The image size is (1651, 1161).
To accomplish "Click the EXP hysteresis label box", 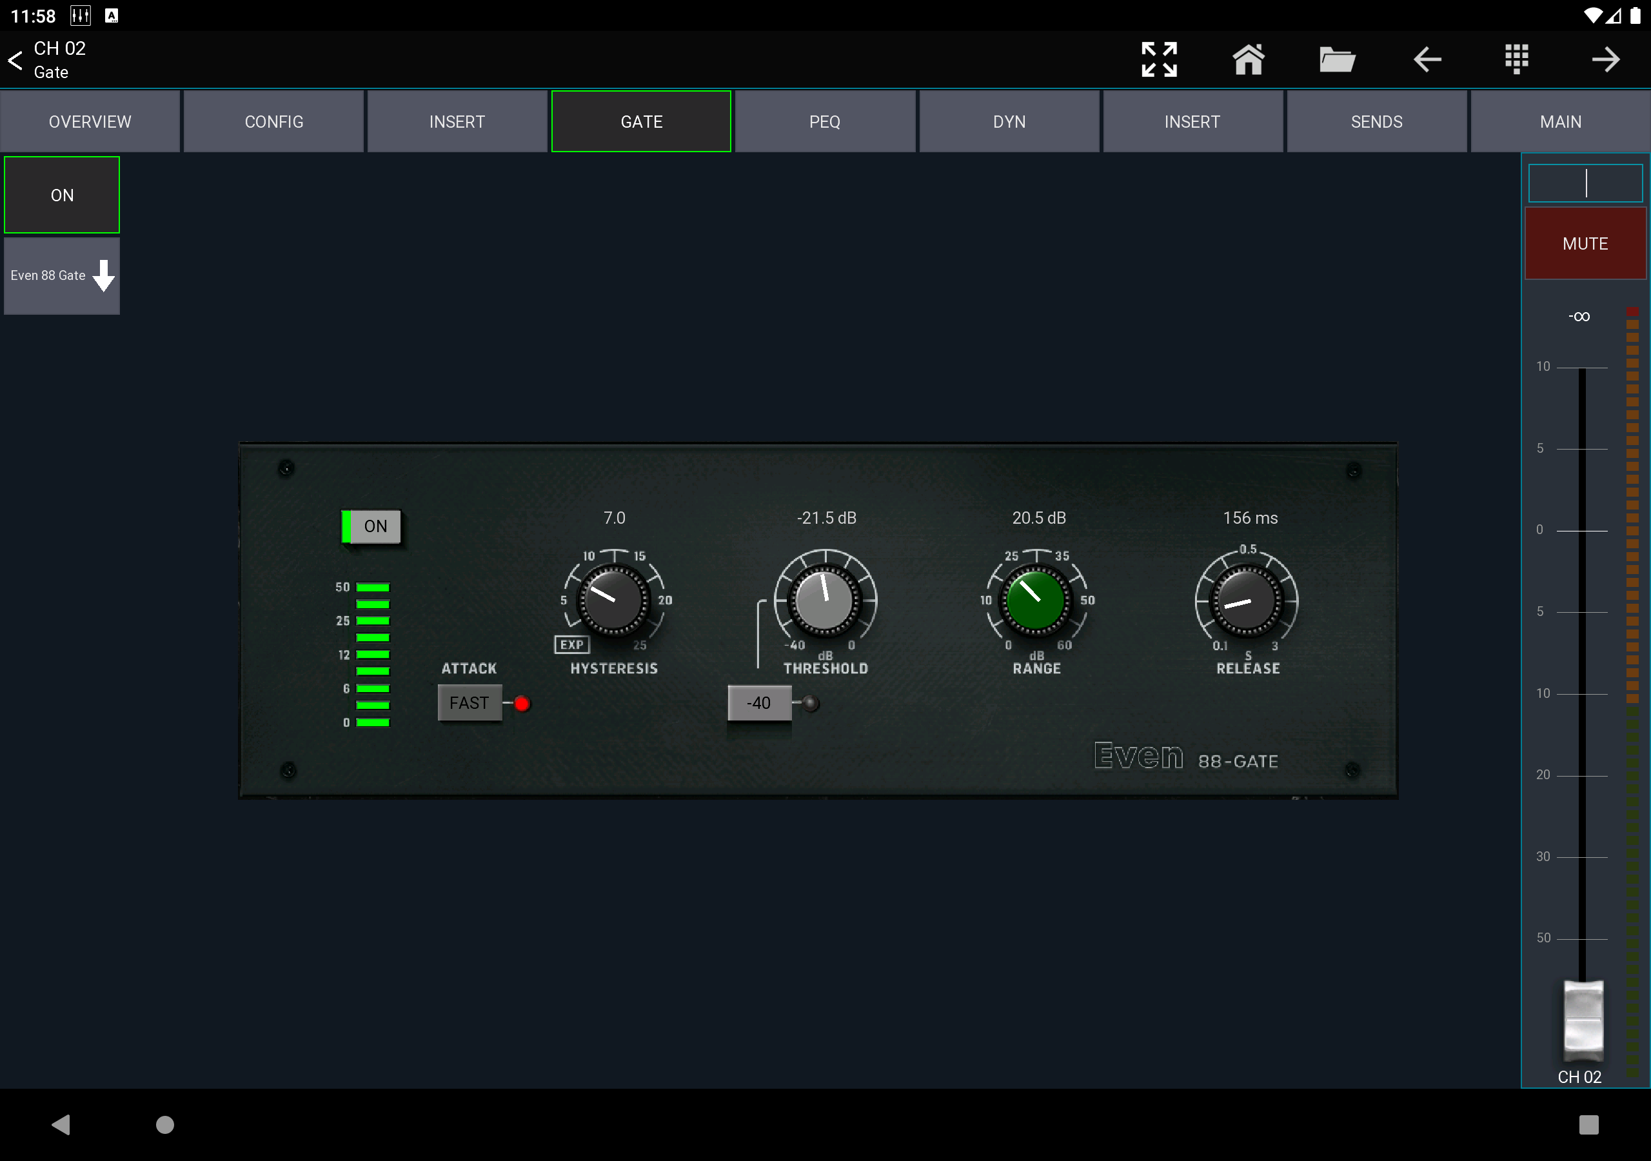I will point(571,644).
